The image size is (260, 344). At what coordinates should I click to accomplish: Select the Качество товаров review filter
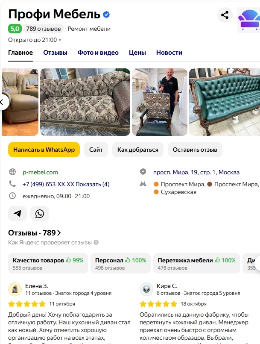48,263
